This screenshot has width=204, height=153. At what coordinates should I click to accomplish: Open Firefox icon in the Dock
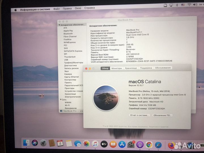coord(171,145)
